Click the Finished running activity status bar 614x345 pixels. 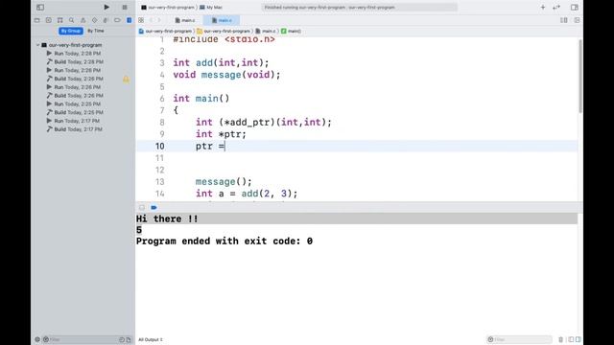[x=359, y=8]
